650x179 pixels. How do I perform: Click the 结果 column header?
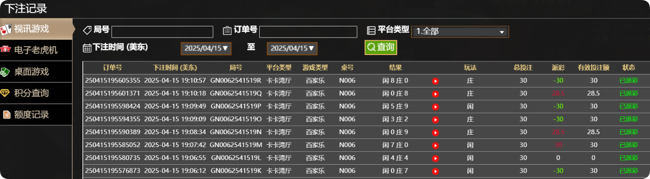tap(395, 68)
